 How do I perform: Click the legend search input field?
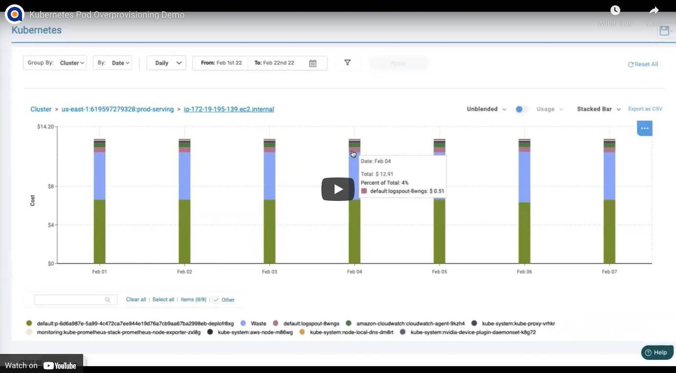pos(76,300)
